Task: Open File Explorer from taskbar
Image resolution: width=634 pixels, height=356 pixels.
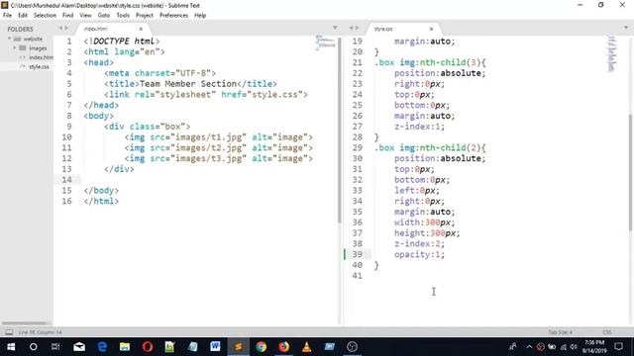Action: (x=125, y=347)
